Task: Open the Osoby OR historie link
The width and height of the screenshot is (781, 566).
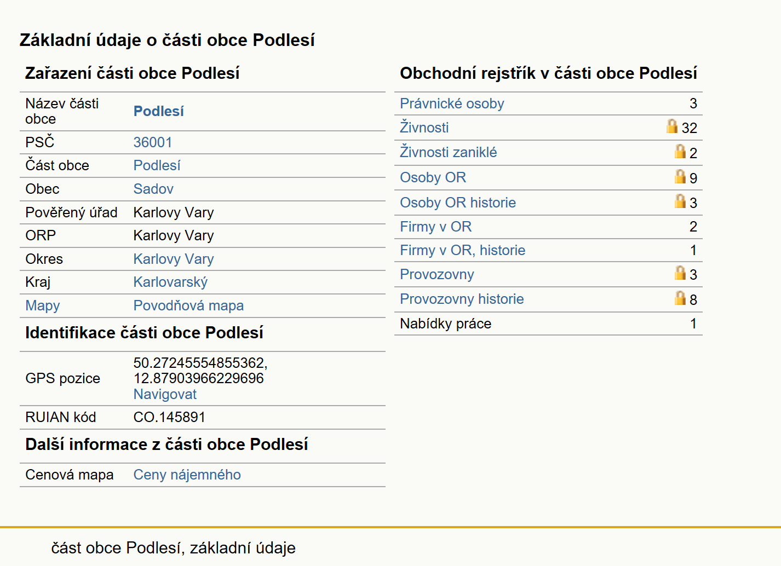Action: [x=458, y=203]
